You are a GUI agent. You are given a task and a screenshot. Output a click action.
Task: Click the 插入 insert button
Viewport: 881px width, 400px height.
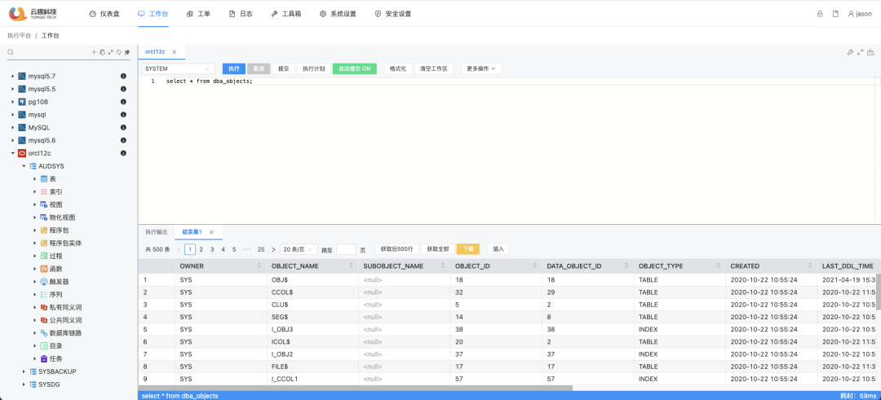pos(498,249)
